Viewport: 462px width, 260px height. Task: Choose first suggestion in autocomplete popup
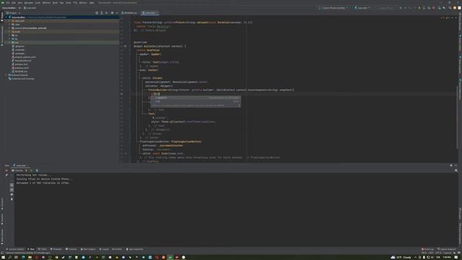[196, 97]
